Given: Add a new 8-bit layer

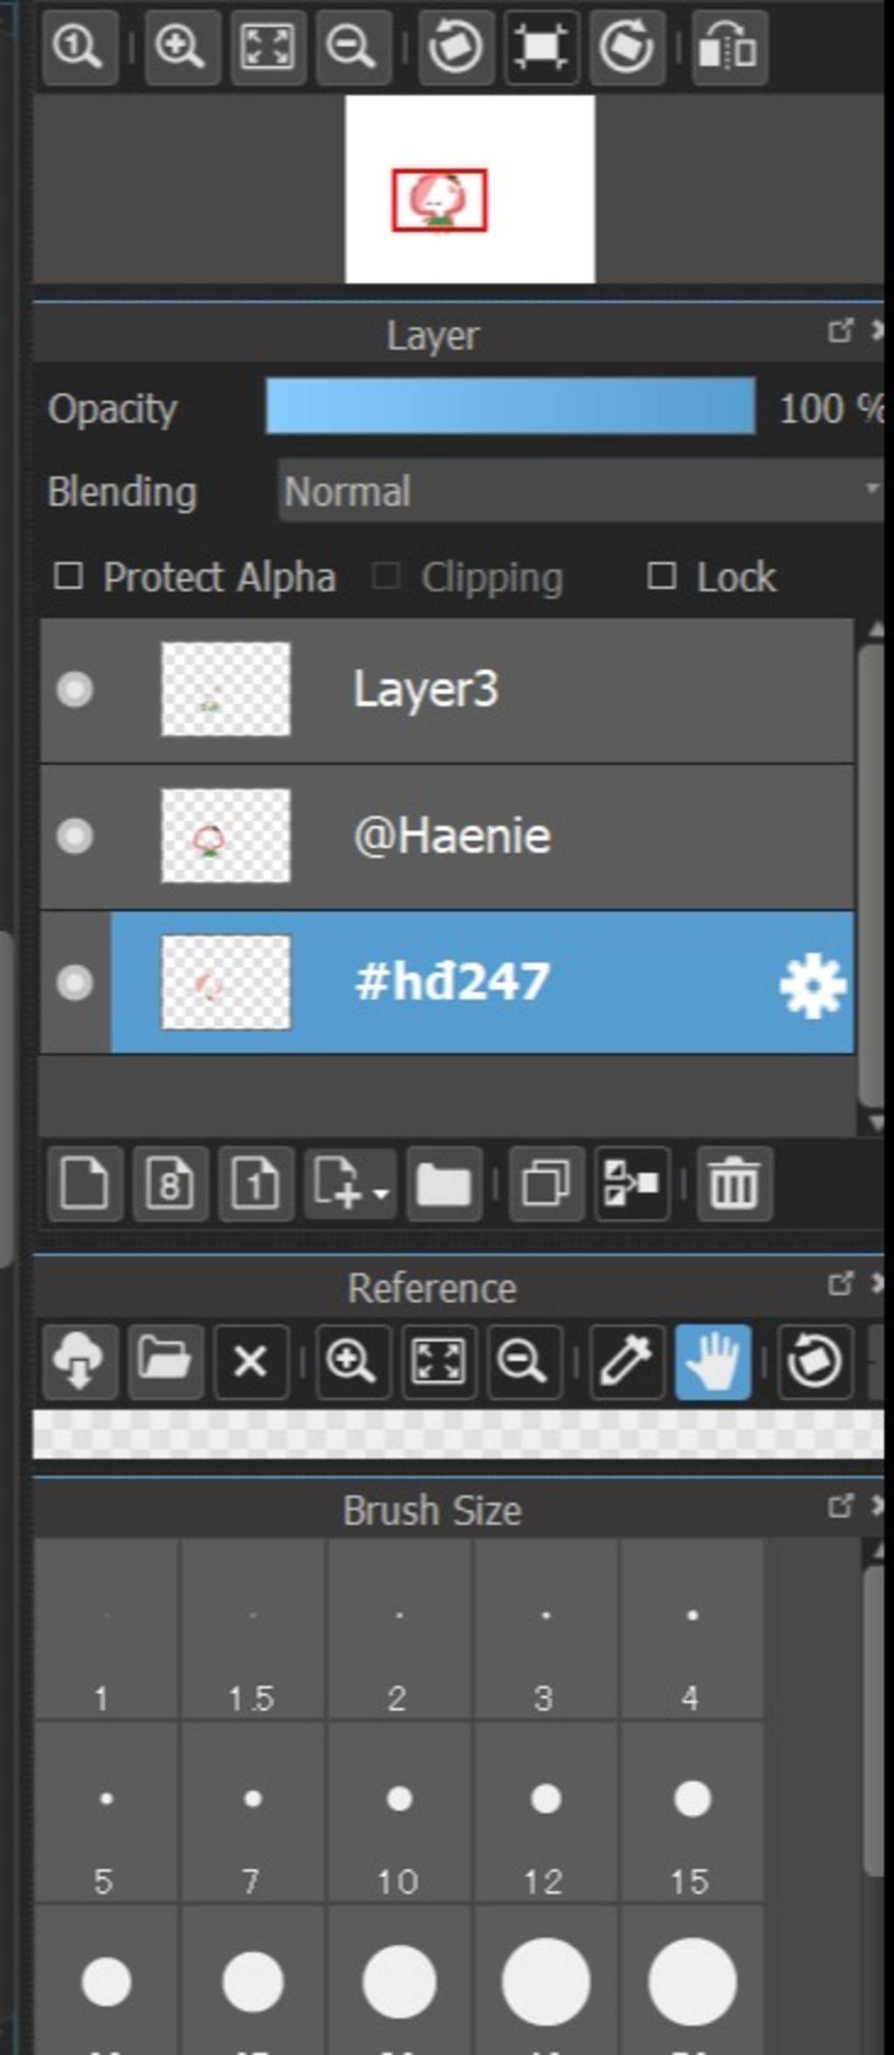Looking at the screenshot, I should (x=169, y=1183).
